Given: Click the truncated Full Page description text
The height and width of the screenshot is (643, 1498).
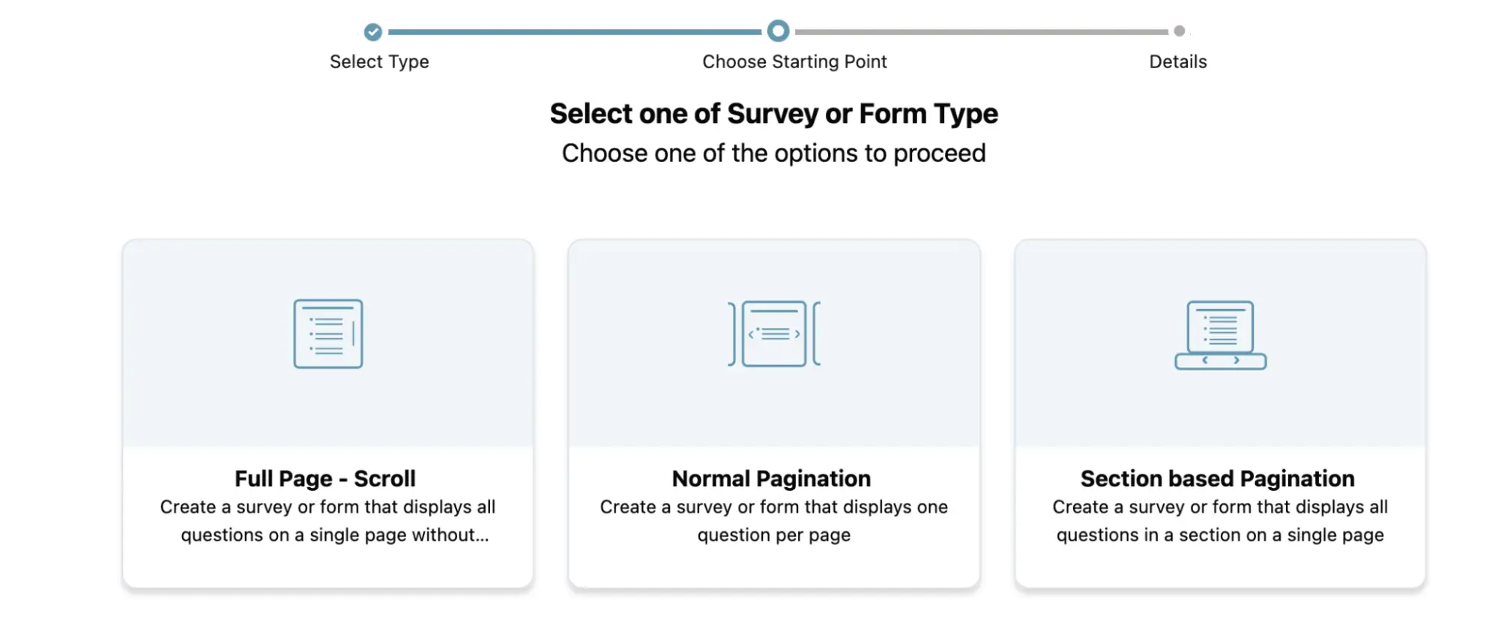Looking at the screenshot, I should [x=328, y=521].
